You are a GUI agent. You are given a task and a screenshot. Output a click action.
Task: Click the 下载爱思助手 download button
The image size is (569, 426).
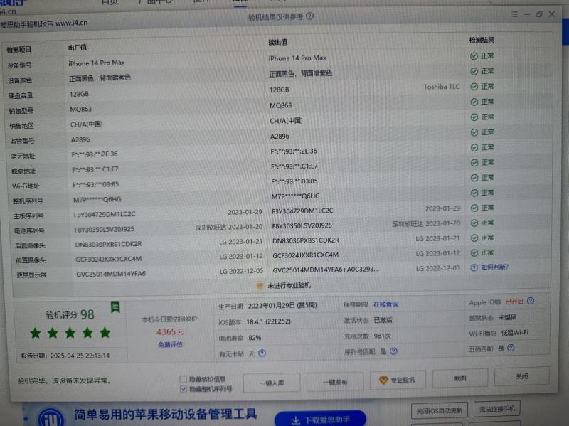[x=321, y=419]
